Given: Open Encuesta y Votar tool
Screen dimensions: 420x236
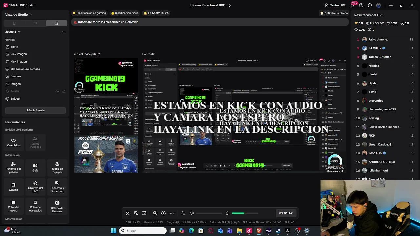Looking at the screenshot, I should [57, 187].
